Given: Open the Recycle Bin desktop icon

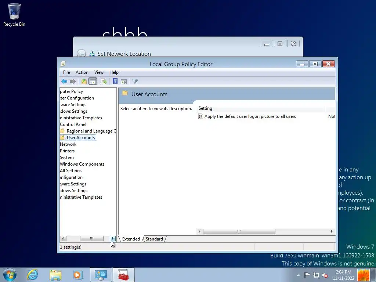Looking at the screenshot, I should point(14,15).
